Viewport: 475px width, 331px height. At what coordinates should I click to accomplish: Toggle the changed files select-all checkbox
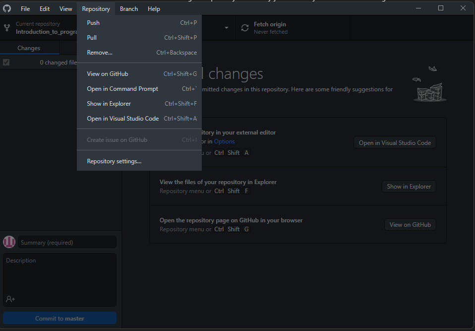(x=6, y=63)
